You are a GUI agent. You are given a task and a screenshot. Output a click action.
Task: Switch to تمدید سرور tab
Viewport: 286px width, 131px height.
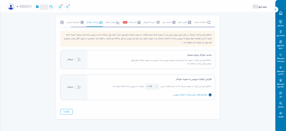[169, 22]
